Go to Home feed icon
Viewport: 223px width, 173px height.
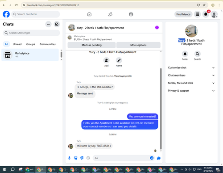tap(89, 14)
